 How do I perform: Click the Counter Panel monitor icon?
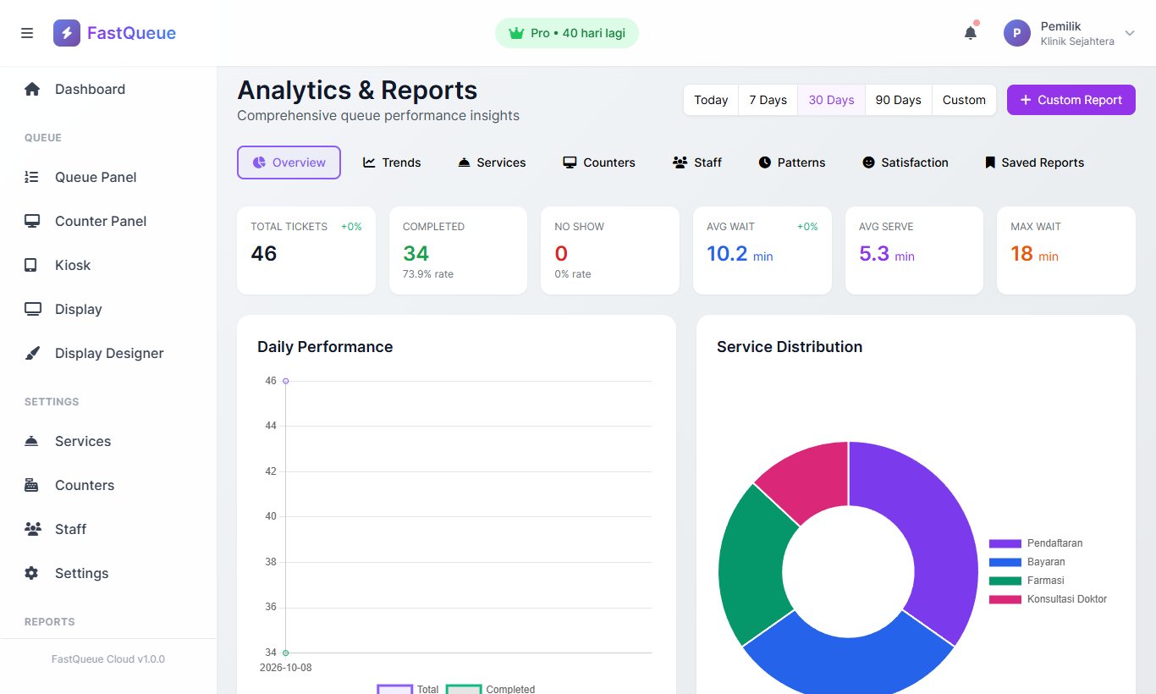coord(32,221)
